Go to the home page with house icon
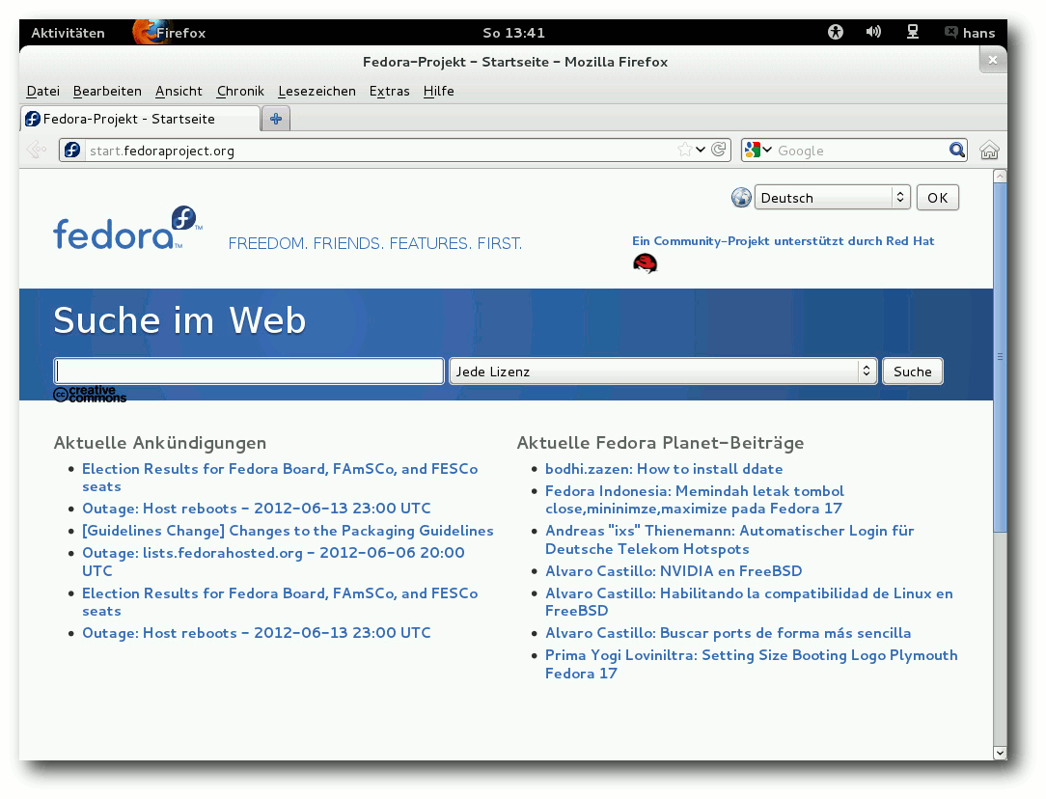 989,151
